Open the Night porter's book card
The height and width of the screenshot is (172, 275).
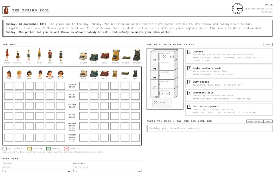coord(229,71)
